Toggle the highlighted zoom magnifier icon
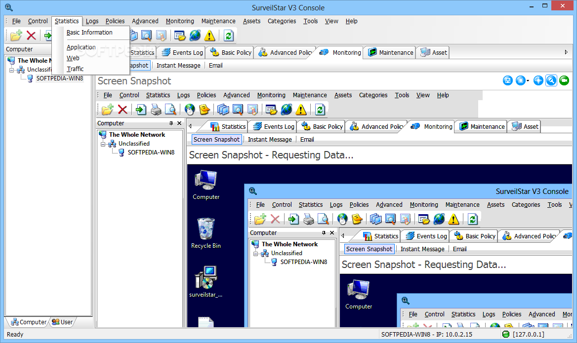This screenshot has width=577, height=343. coord(551,80)
